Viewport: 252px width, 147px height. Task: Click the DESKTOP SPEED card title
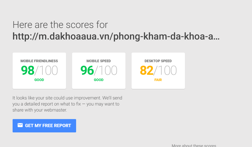(x=158, y=61)
